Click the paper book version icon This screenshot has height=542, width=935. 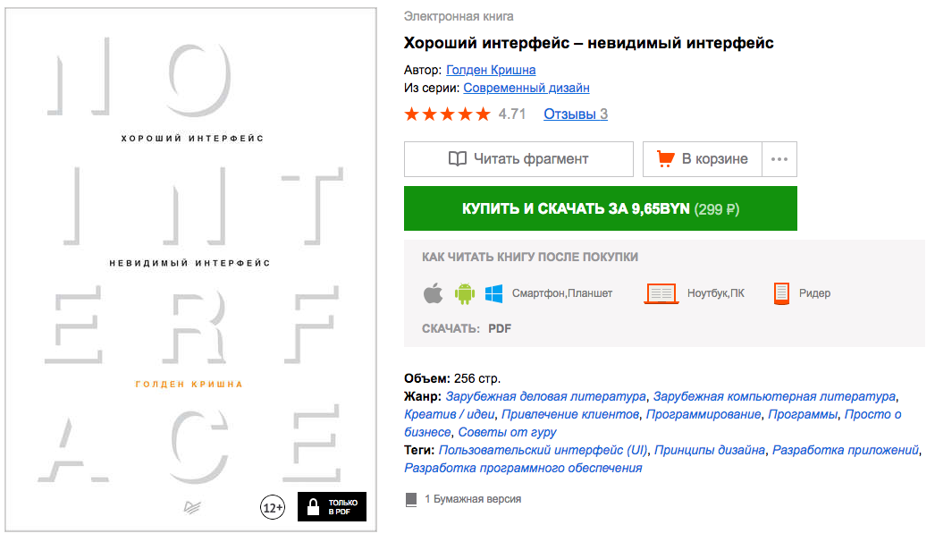pyautogui.click(x=411, y=499)
